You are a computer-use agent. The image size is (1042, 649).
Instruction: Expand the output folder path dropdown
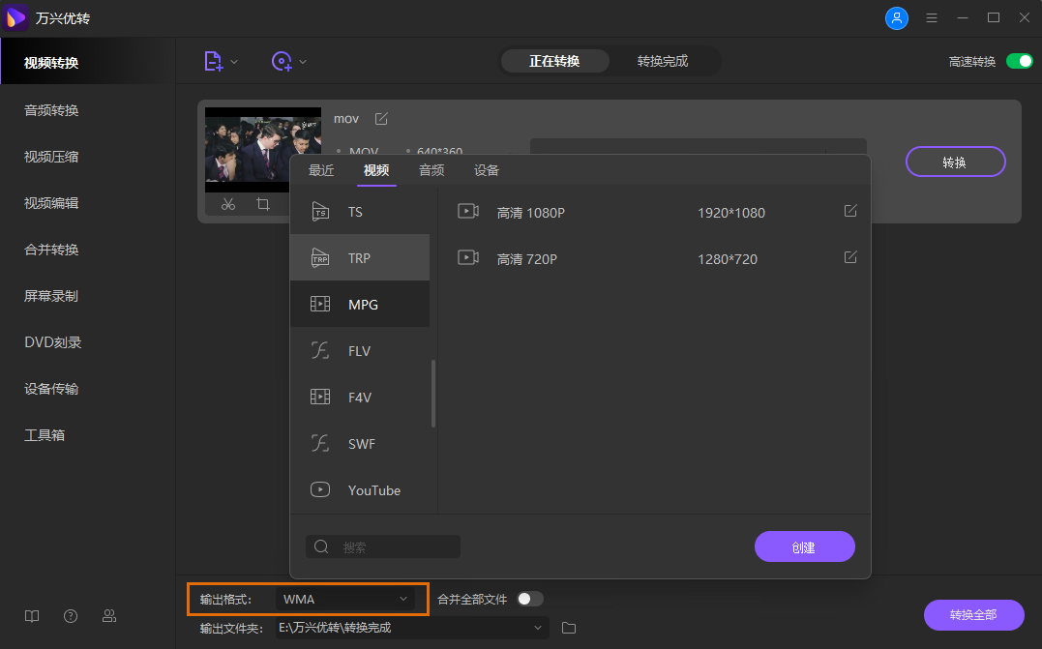coord(538,627)
